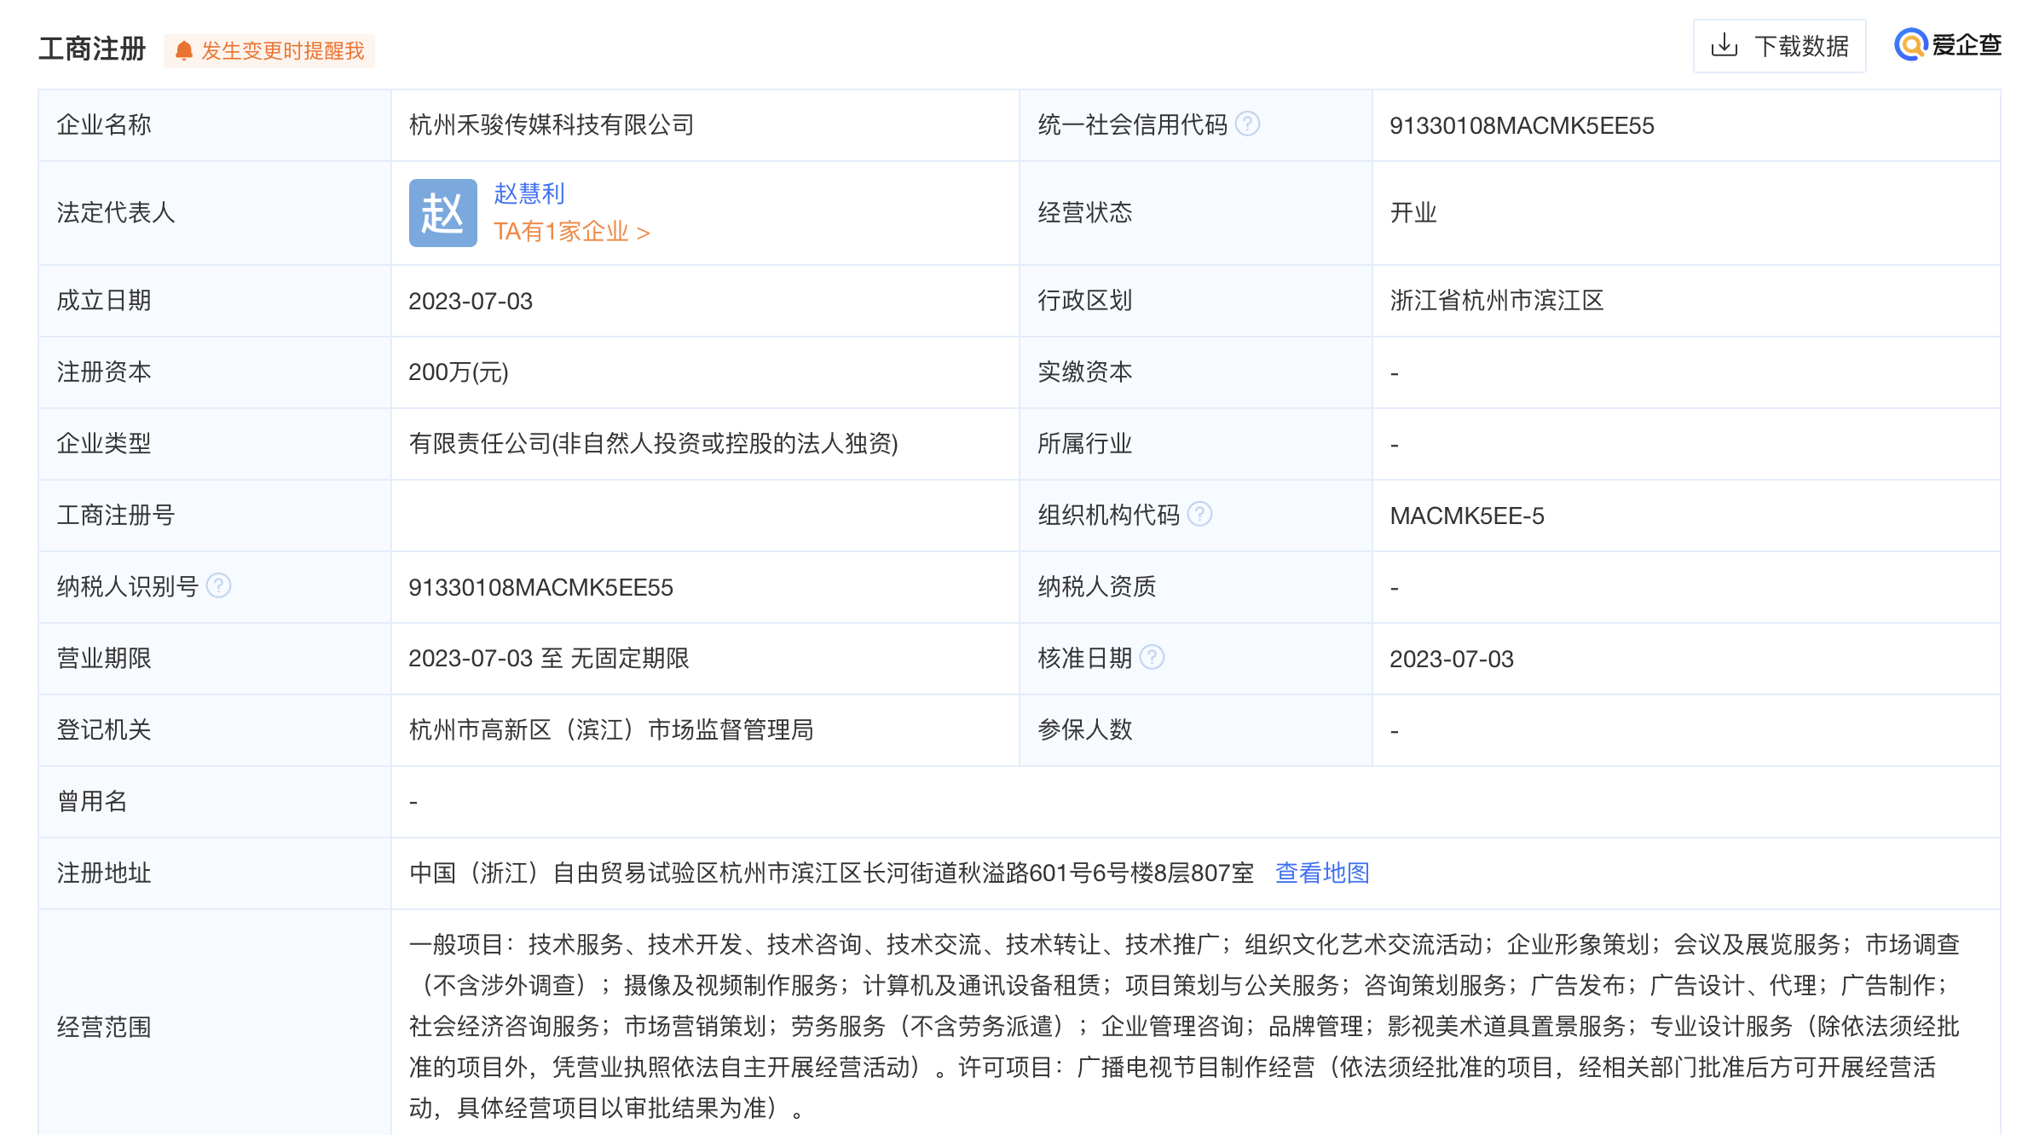The height and width of the screenshot is (1135, 2022).
Task: Open 赵慧利 legal representative link
Action: tap(529, 193)
